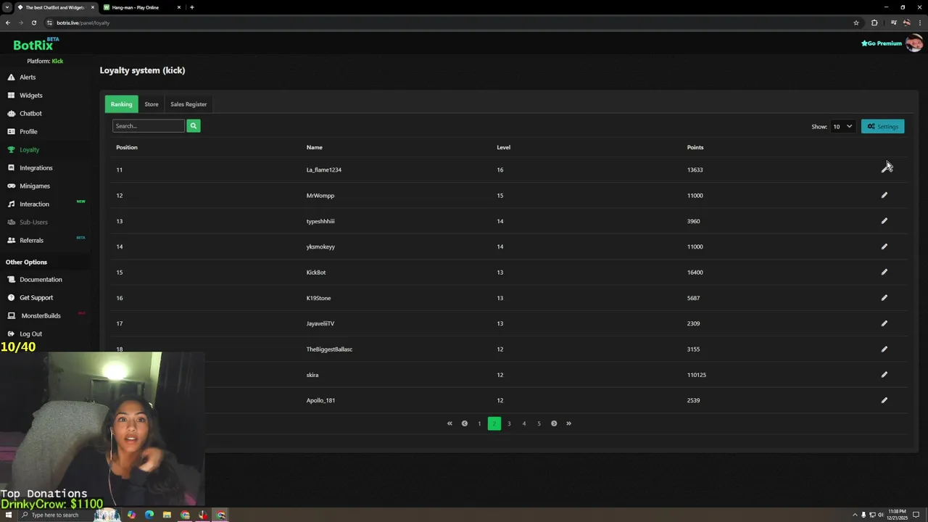The image size is (928, 522).
Task: Open Alerts in the sidebar
Action: tap(28, 77)
